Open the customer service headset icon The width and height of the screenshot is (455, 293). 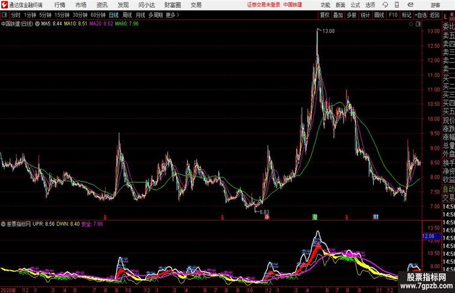tap(385, 5)
